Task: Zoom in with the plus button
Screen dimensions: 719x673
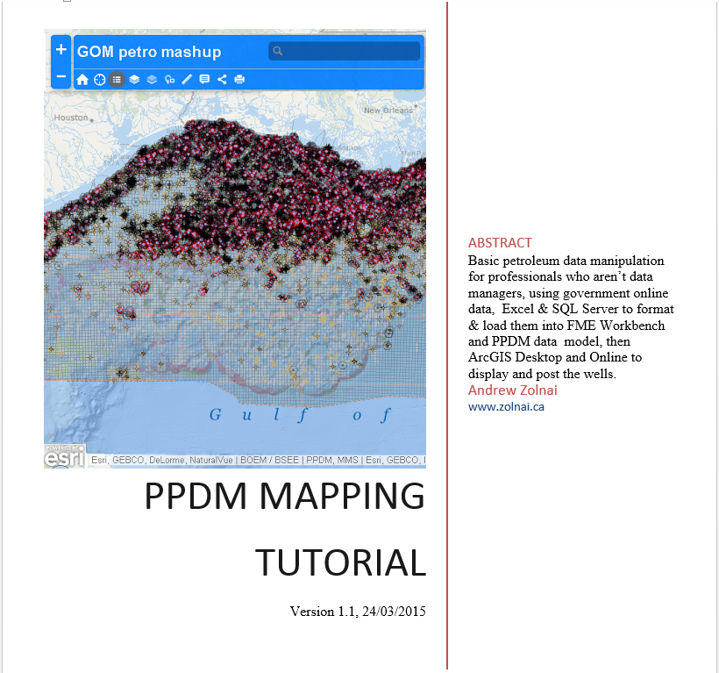Action: (60, 48)
